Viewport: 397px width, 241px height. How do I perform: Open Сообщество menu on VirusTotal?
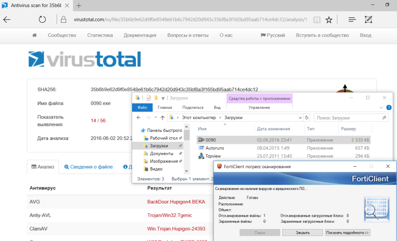click(62, 35)
